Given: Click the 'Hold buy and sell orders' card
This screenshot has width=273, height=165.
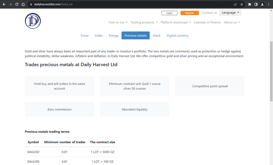Looking at the screenshot, I should (59, 86).
